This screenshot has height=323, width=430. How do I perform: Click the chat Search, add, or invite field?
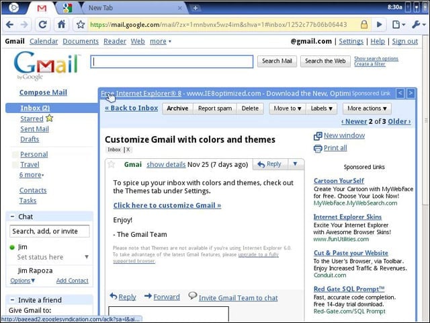point(50,231)
